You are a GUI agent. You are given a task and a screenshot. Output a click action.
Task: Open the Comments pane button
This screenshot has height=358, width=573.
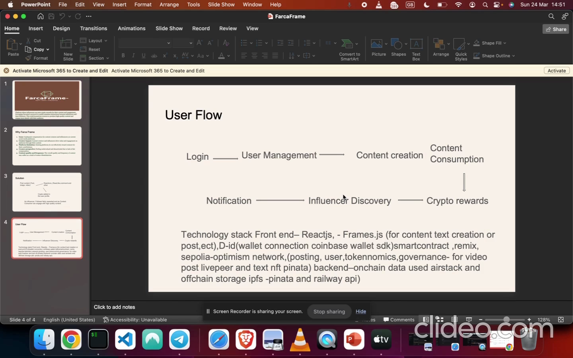click(399, 319)
